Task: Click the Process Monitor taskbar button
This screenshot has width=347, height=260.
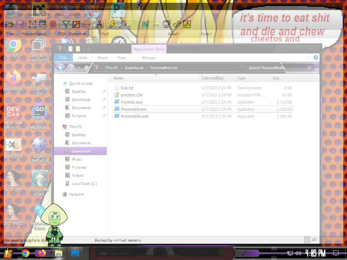Action: pyautogui.click(x=75, y=253)
